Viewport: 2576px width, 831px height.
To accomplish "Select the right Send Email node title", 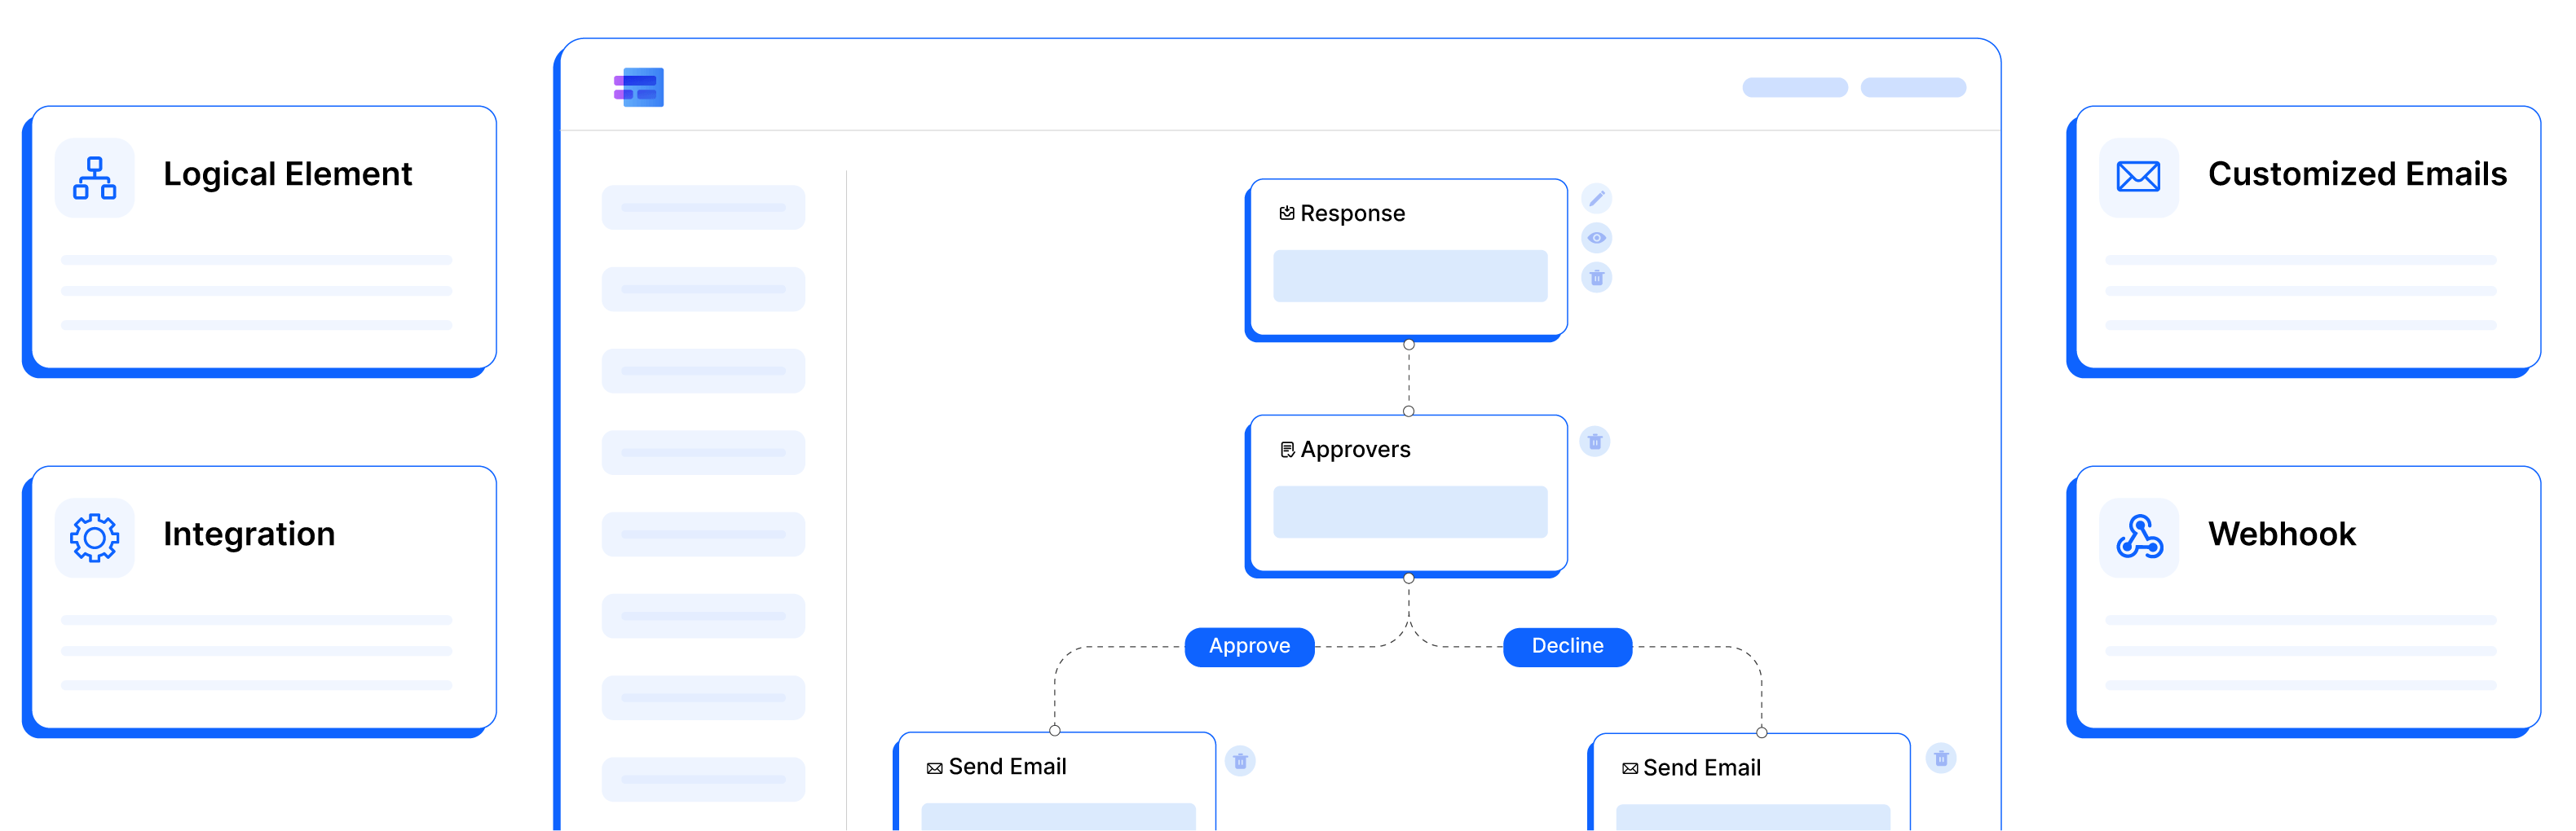I will (1702, 768).
